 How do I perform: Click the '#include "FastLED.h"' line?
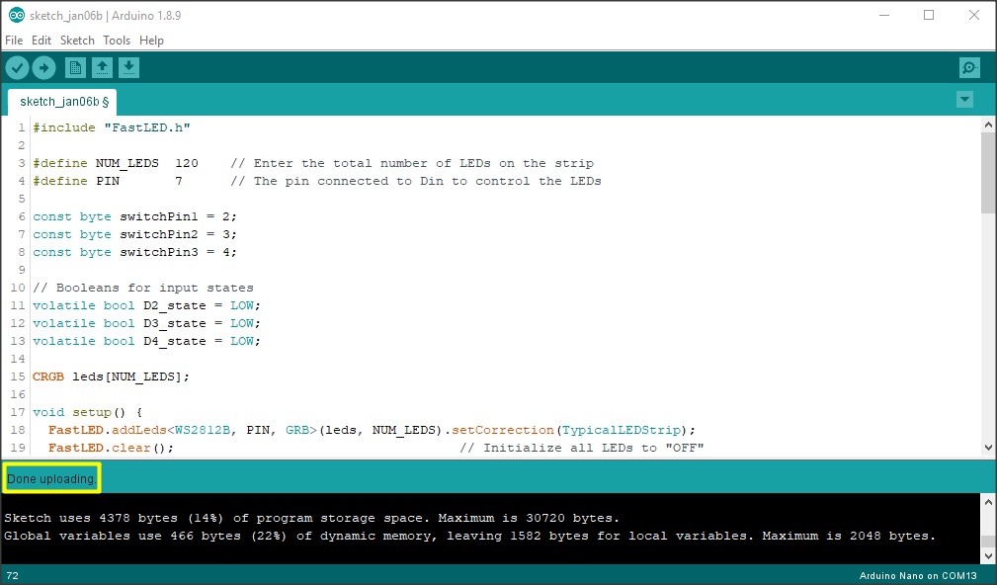112,127
